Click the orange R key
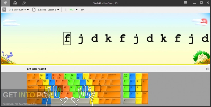 pyautogui.click(x=58, y=82)
